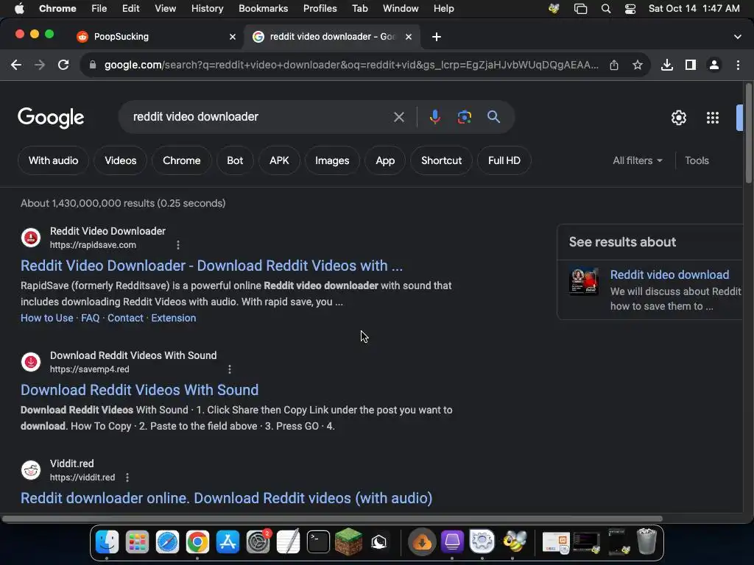Viewport: 754px width, 565px height.
Task: Go back with the browser back arrow
Action: pos(16,65)
